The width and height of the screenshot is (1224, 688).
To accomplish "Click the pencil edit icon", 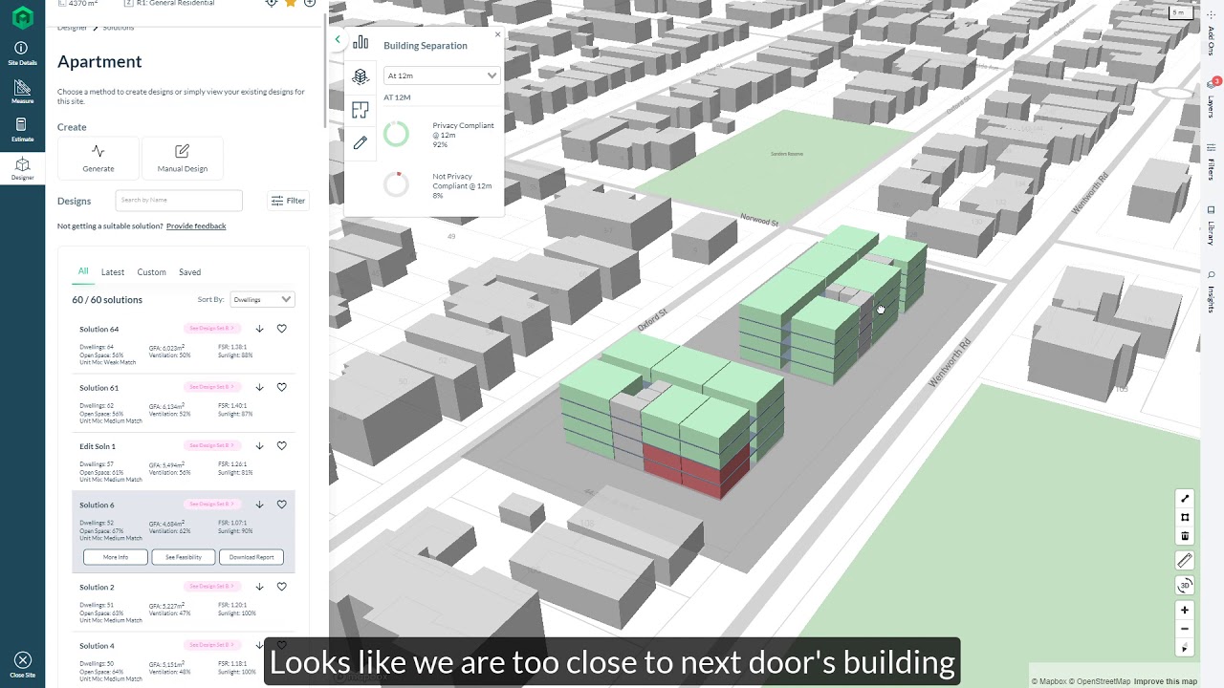I will point(361,142).
